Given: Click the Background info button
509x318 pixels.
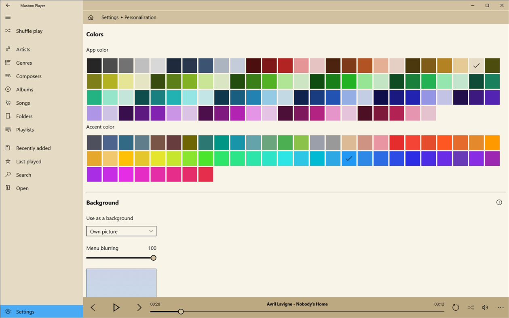Looking at the screenshot, I should click(x=499, y=202).
